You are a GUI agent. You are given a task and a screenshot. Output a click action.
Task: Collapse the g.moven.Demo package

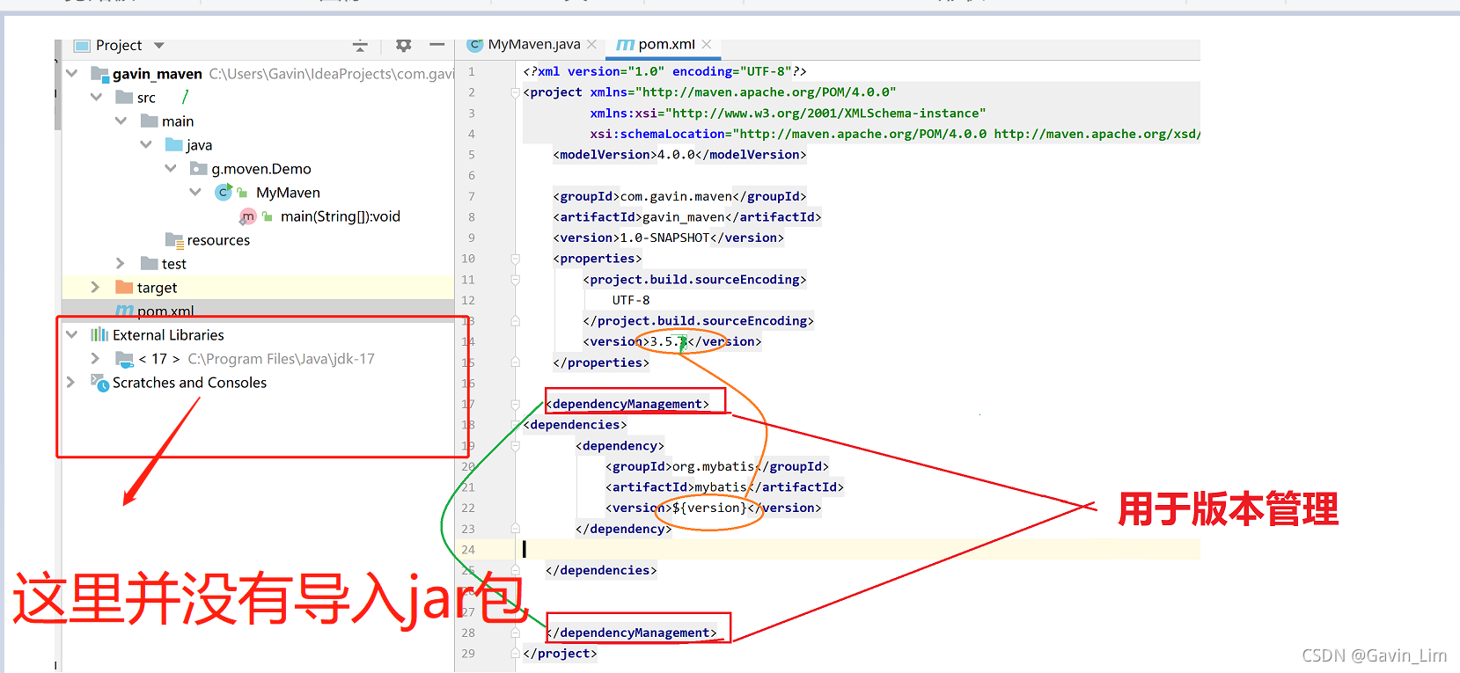coord(171,168)
